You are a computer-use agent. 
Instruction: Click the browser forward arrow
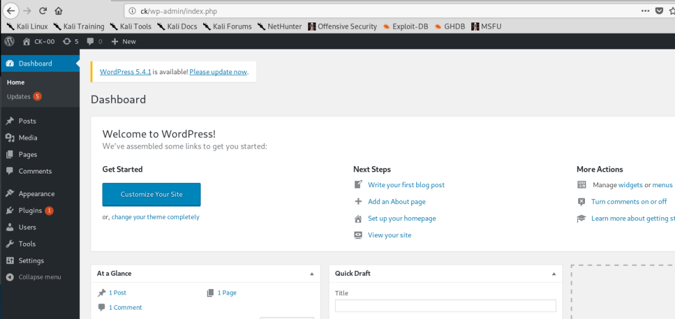tap(27, 11)
